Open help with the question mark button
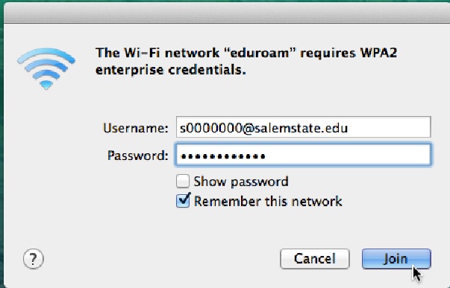 34,259
